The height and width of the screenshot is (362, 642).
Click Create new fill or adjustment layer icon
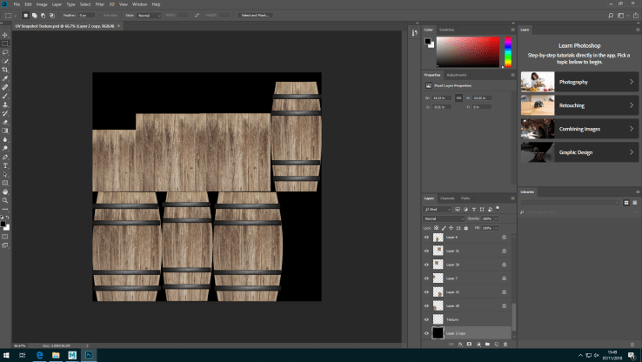point(478,345)
